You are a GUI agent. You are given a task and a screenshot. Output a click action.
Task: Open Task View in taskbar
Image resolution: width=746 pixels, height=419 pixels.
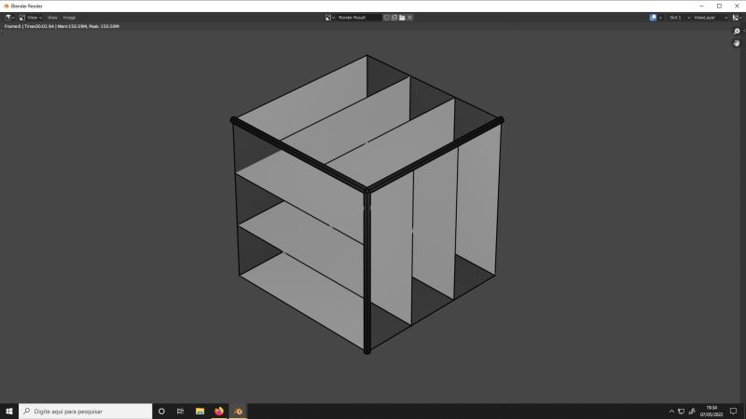tap(180, 412)
